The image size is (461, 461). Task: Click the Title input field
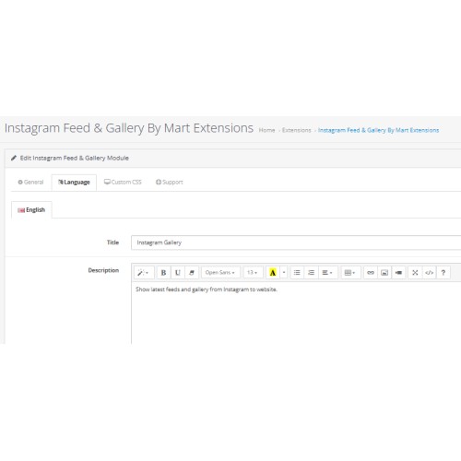click(296, 242)
